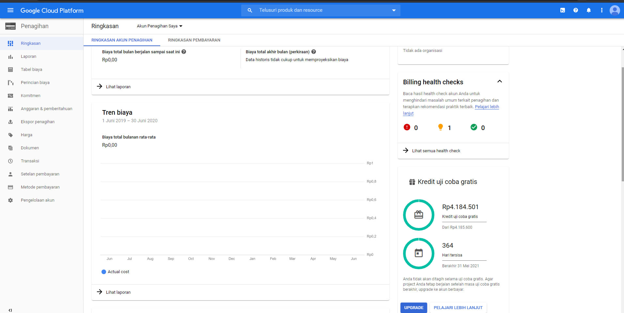The image size is (624, 313).
Task: Go to Metode pembayaran in sidebar
Action: (40, 187)
